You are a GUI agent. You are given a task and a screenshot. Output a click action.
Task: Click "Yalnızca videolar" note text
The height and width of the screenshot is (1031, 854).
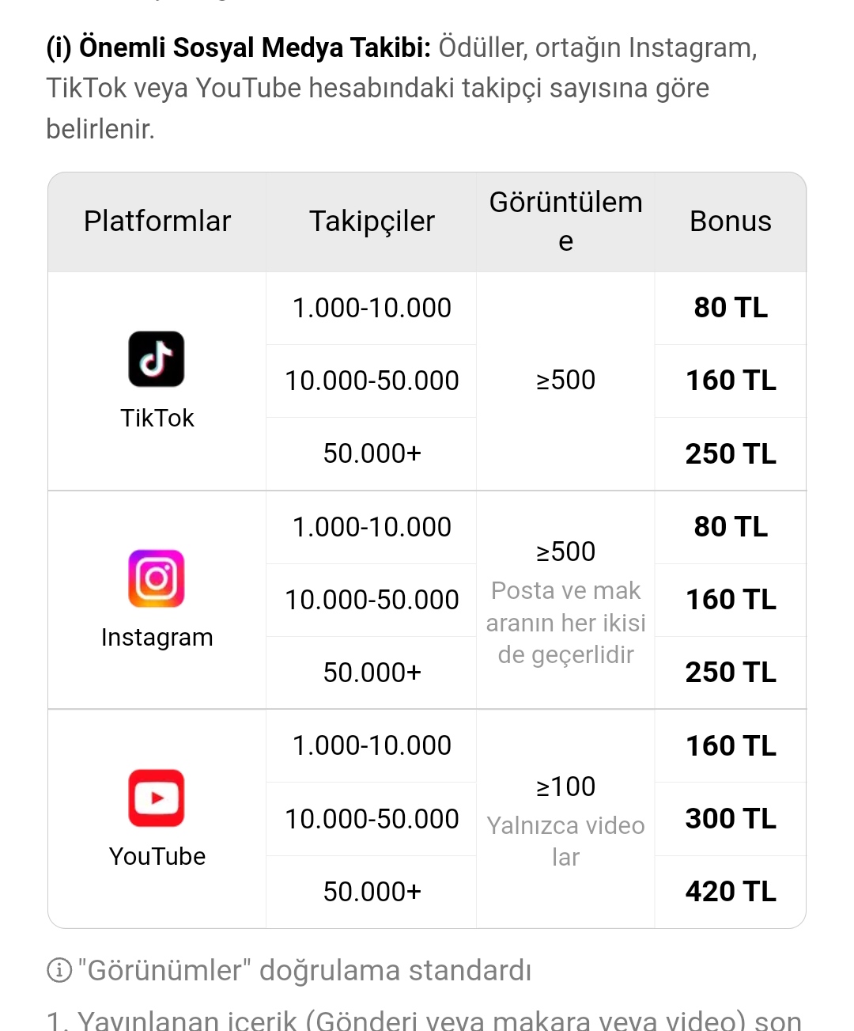566,841
